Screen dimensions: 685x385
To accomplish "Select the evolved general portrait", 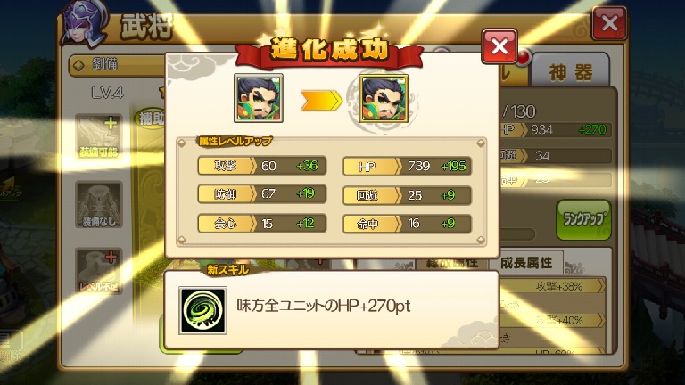I will (384, 98).
